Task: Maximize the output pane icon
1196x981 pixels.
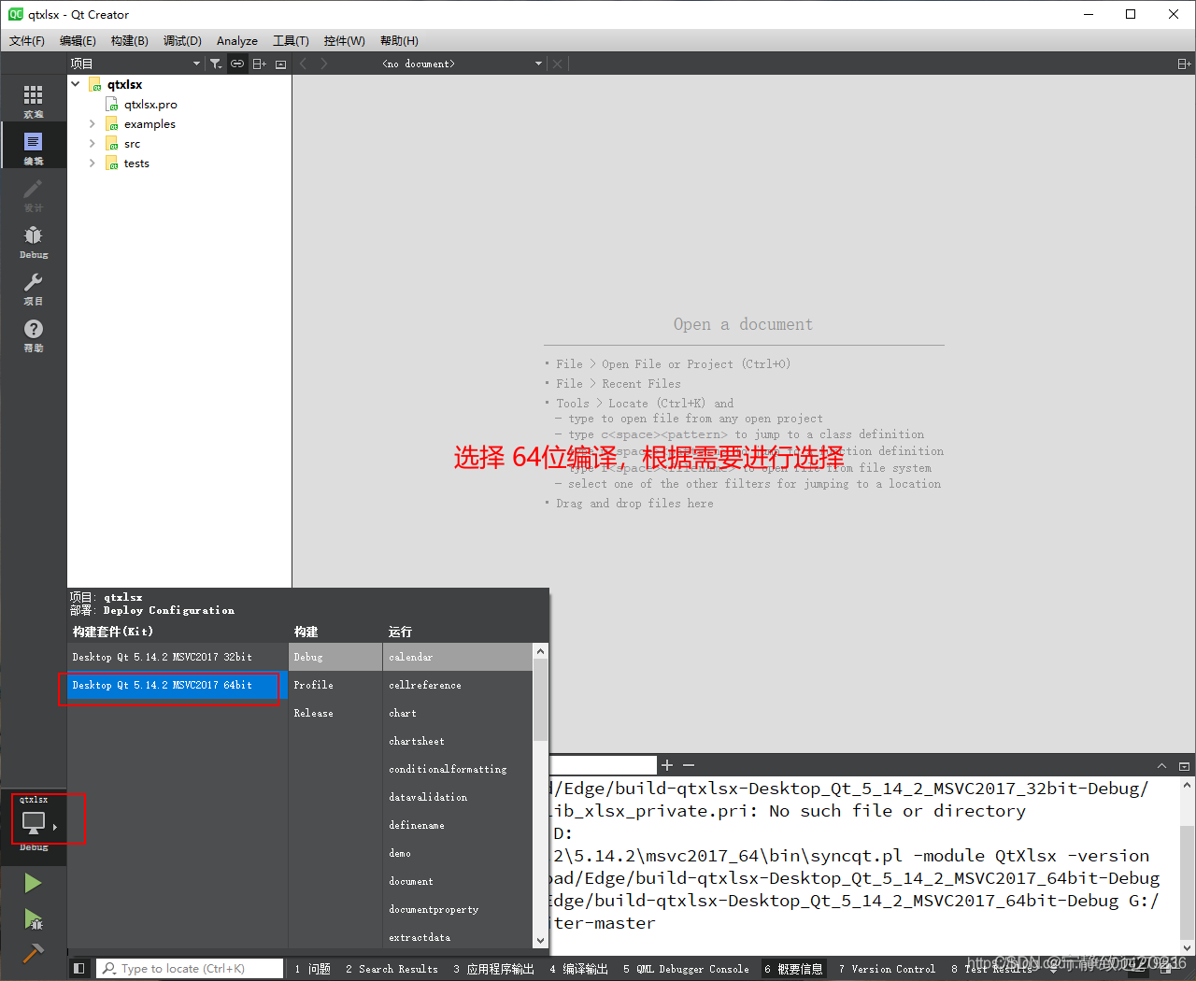Action: [x=1184, y=765]
